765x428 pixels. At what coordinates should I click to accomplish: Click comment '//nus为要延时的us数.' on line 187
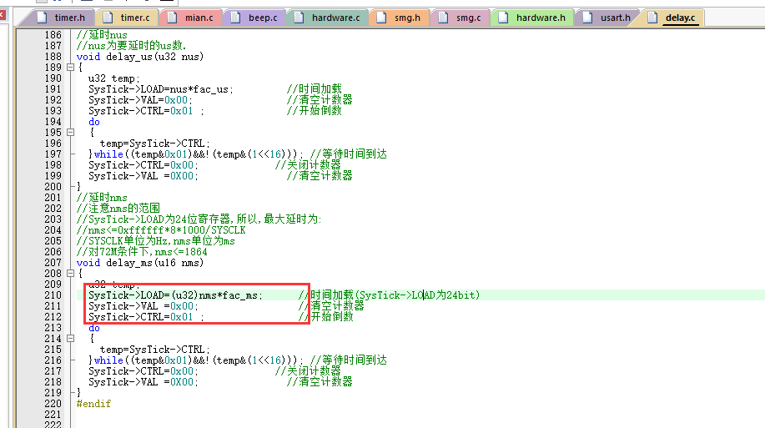131,45
